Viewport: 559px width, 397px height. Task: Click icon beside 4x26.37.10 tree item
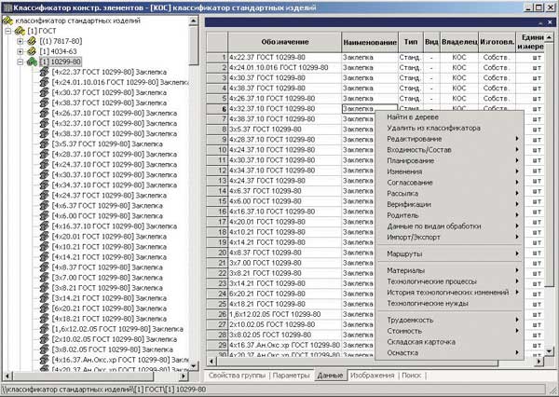(44, 114)
